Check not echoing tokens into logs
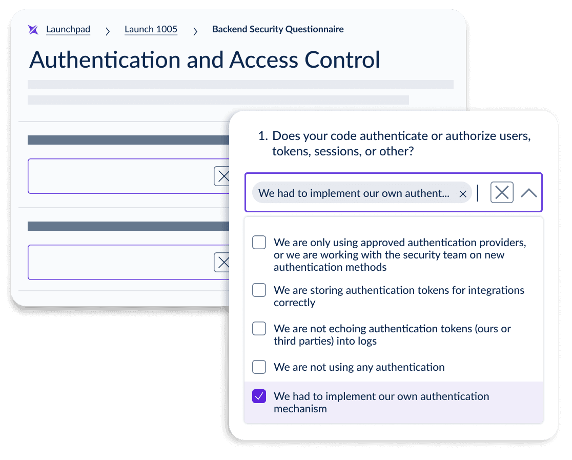The height and width of the screenshot is (460, 572). [x=259, y=329]
